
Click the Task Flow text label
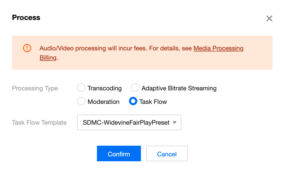(x=153, y=102)
